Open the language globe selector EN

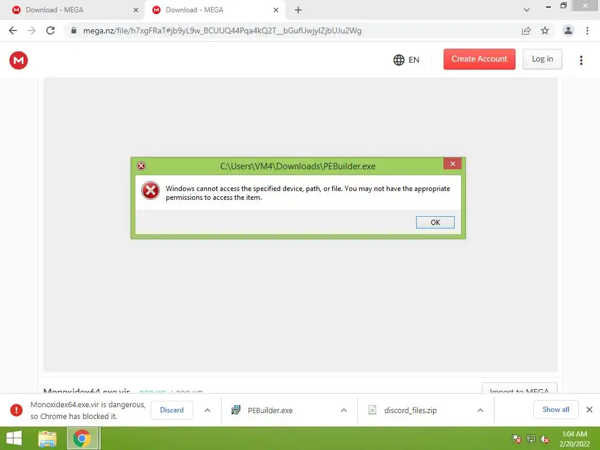(x=407, y=60)
